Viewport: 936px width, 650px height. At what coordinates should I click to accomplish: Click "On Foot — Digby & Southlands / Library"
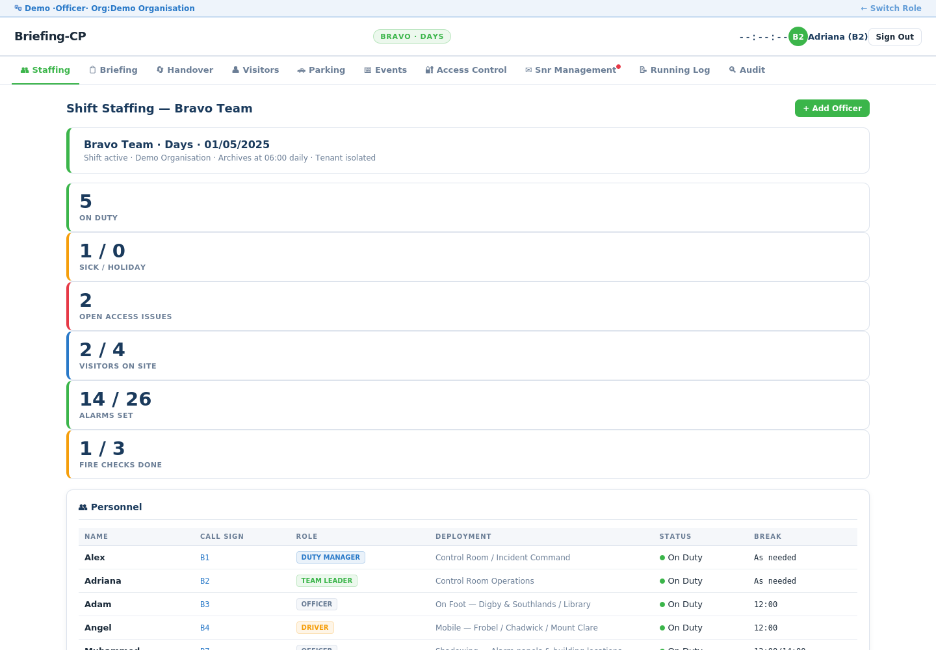513,604
